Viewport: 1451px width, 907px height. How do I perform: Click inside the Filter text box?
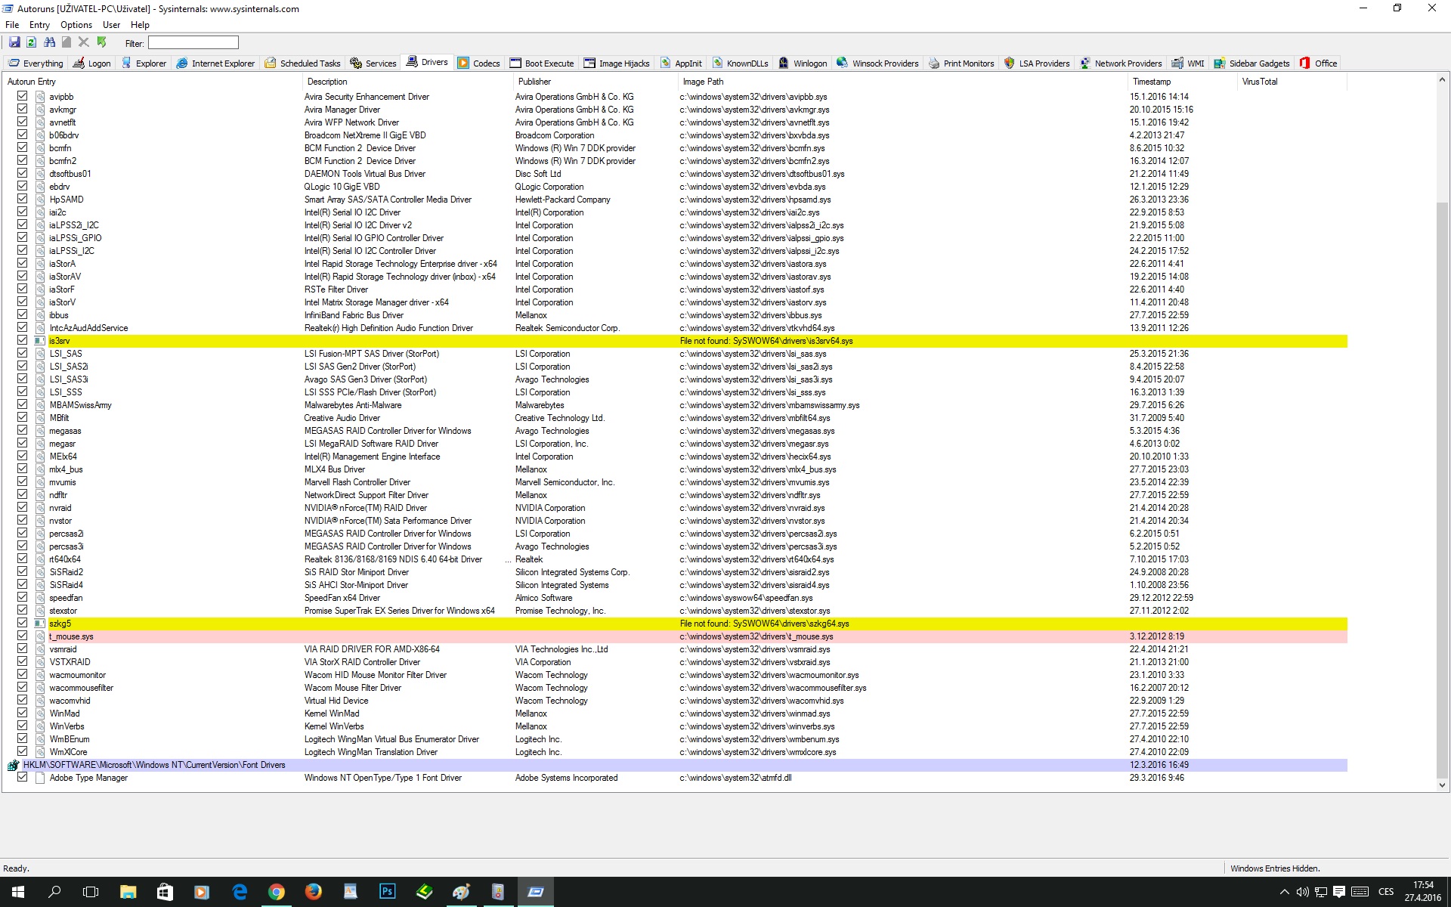click(193, 43)
